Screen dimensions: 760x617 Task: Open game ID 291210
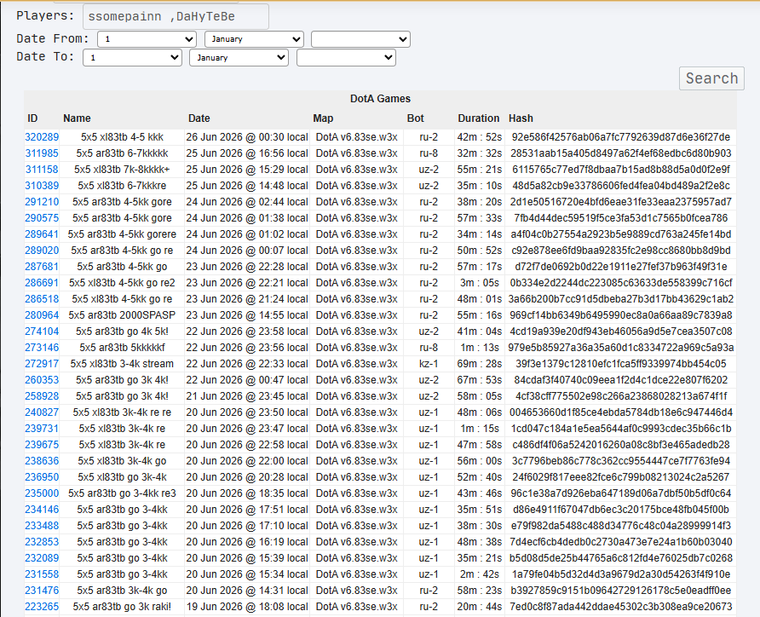[42, 202]
